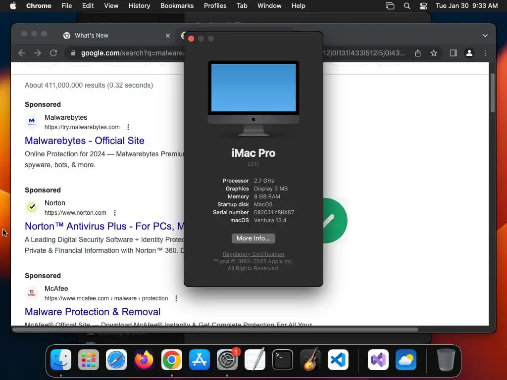
Task: Click More Info button in About window
Action: [x=253, y=238]
